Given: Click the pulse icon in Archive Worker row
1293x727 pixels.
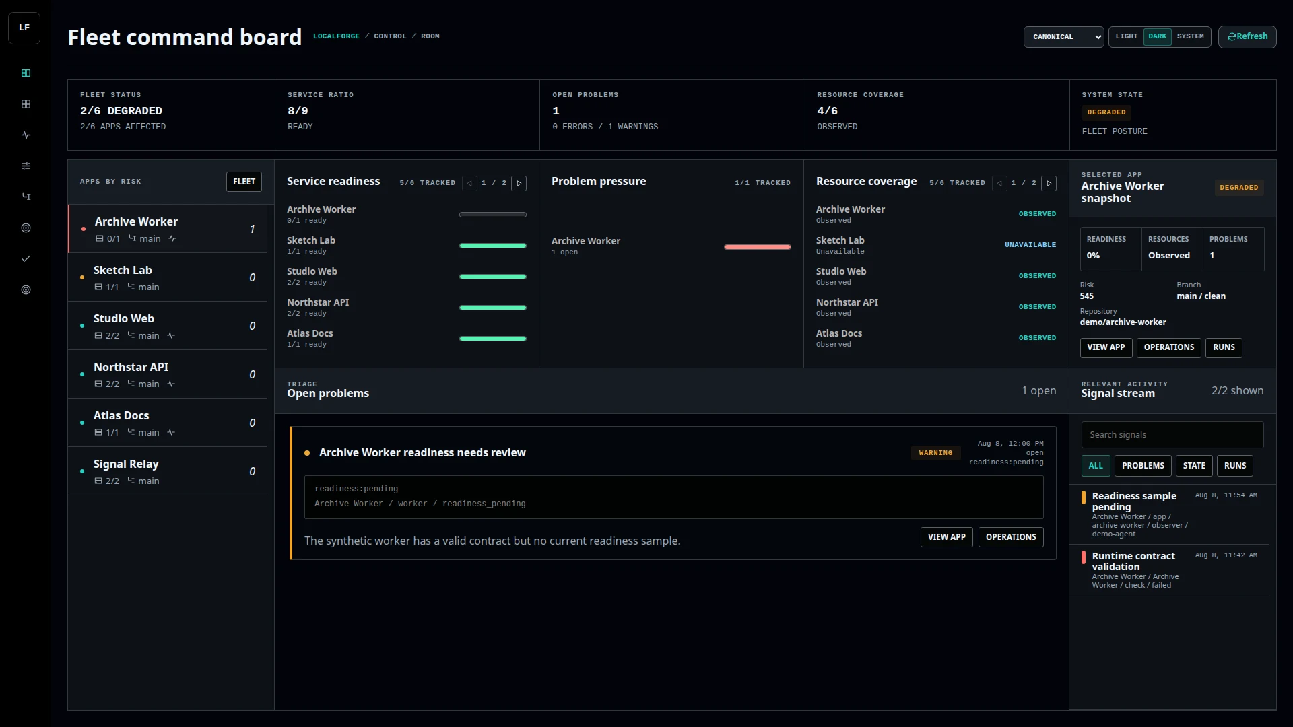Looking at the screenshot, I should point(172,238).
